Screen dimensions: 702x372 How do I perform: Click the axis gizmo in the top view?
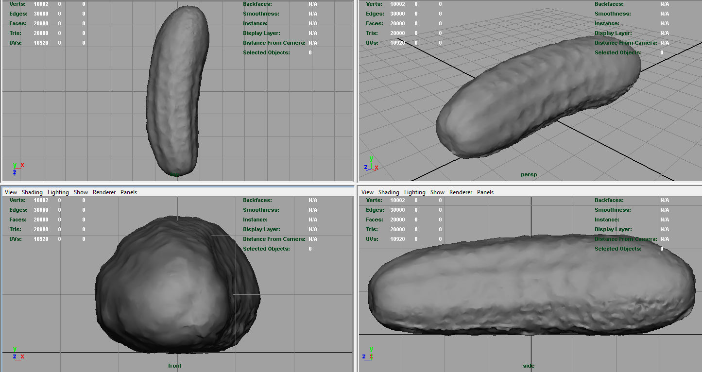point(18,169)
